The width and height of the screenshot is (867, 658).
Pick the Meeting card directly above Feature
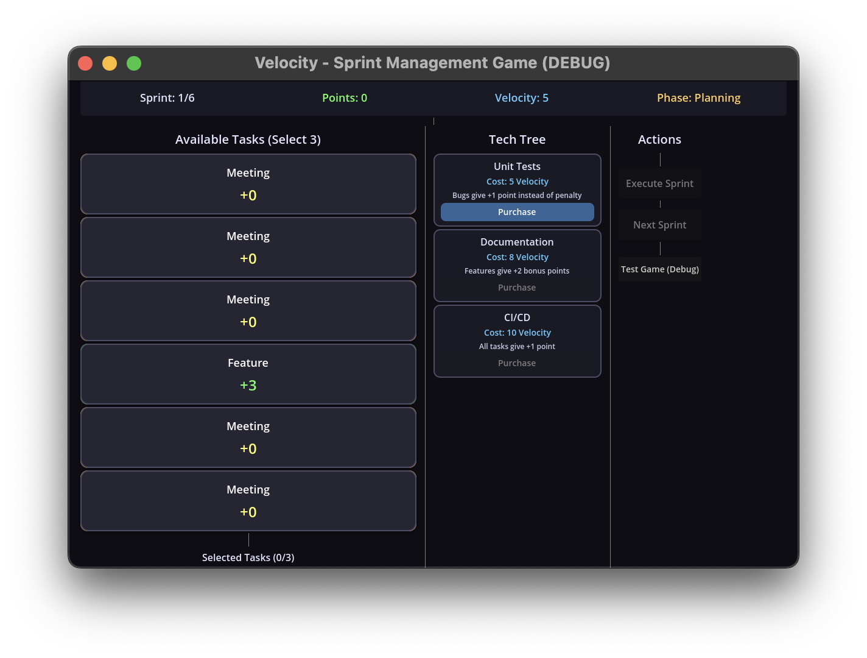click(248, 310)
